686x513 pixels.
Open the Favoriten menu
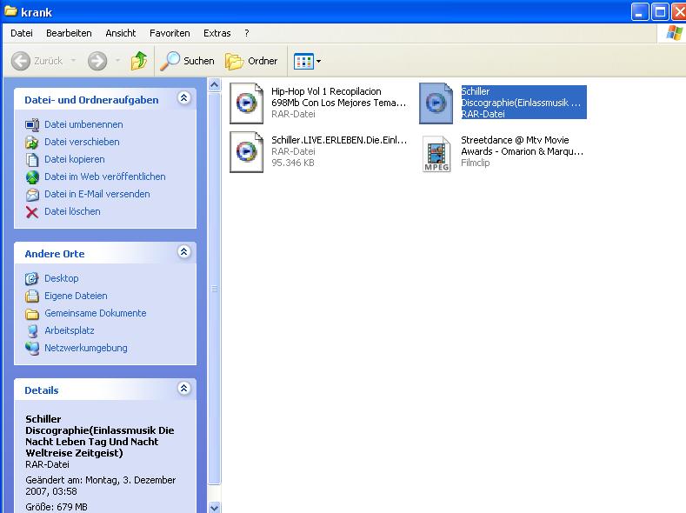click(170, 33)
